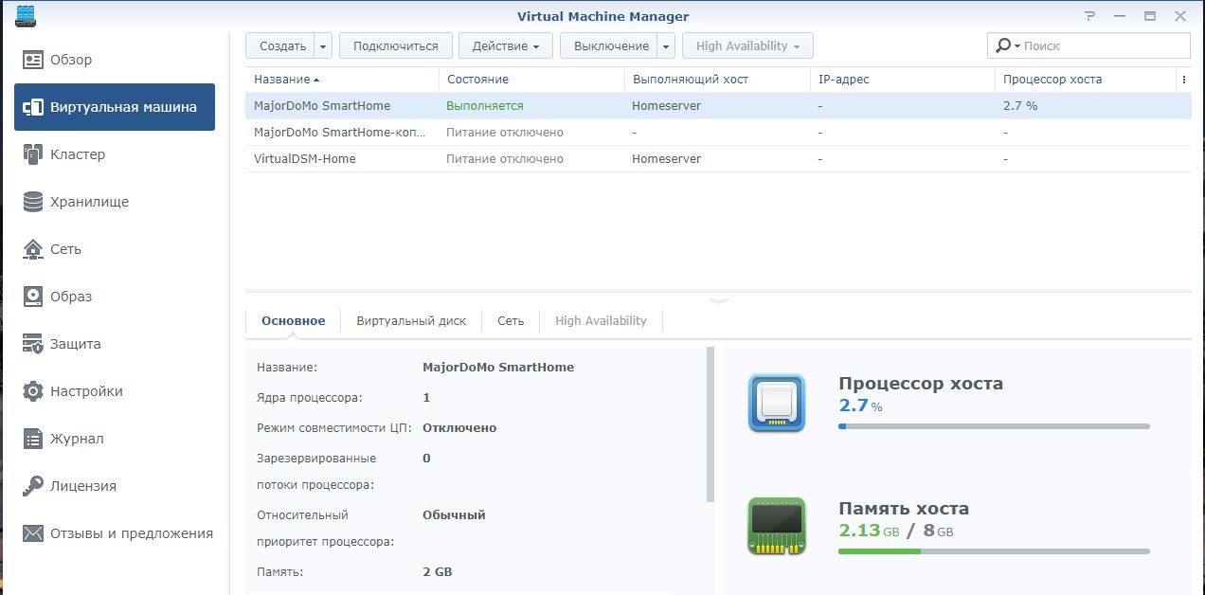Click the Лицензия key icon
Viewport: 1205px width, 595px height.
click(x=33, y=486)
